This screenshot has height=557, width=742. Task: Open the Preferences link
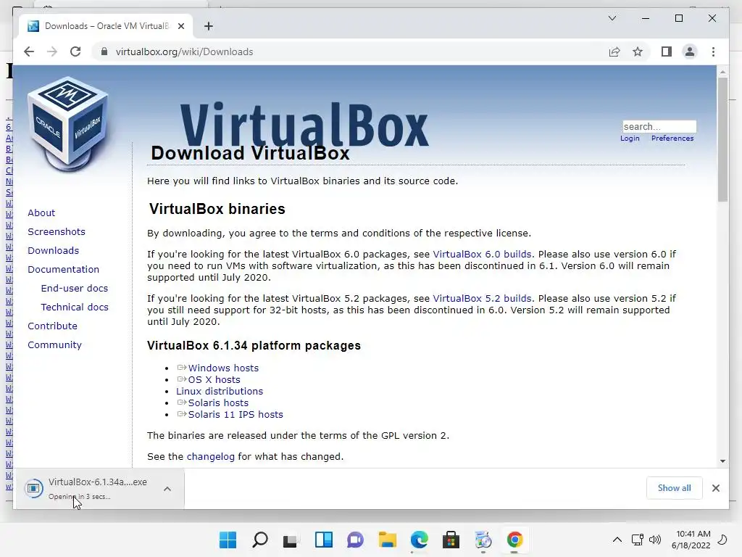click(672, 139)
